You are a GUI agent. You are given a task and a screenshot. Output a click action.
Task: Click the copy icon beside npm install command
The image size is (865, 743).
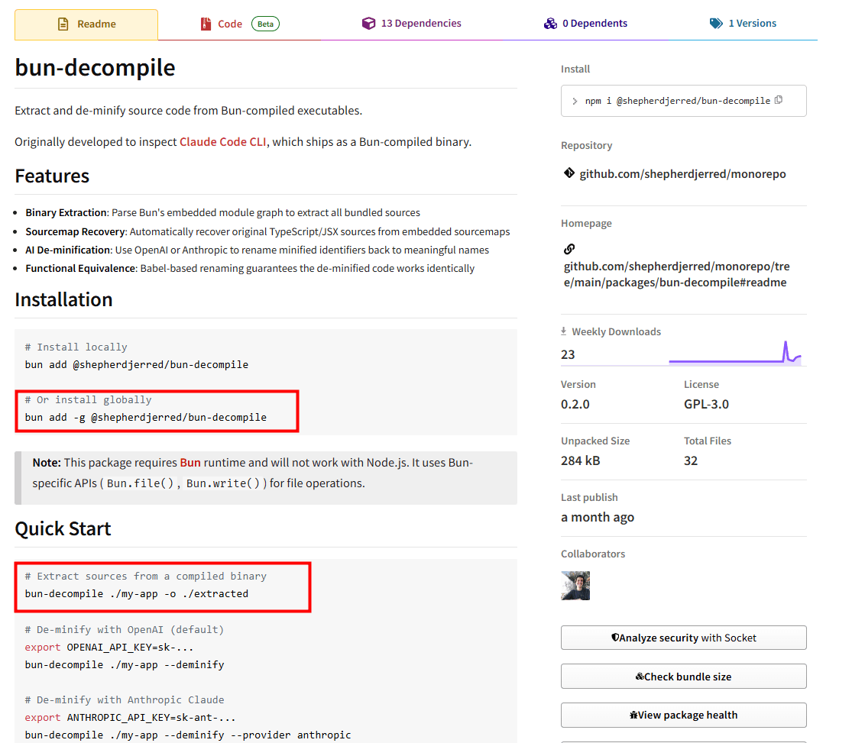779,100
